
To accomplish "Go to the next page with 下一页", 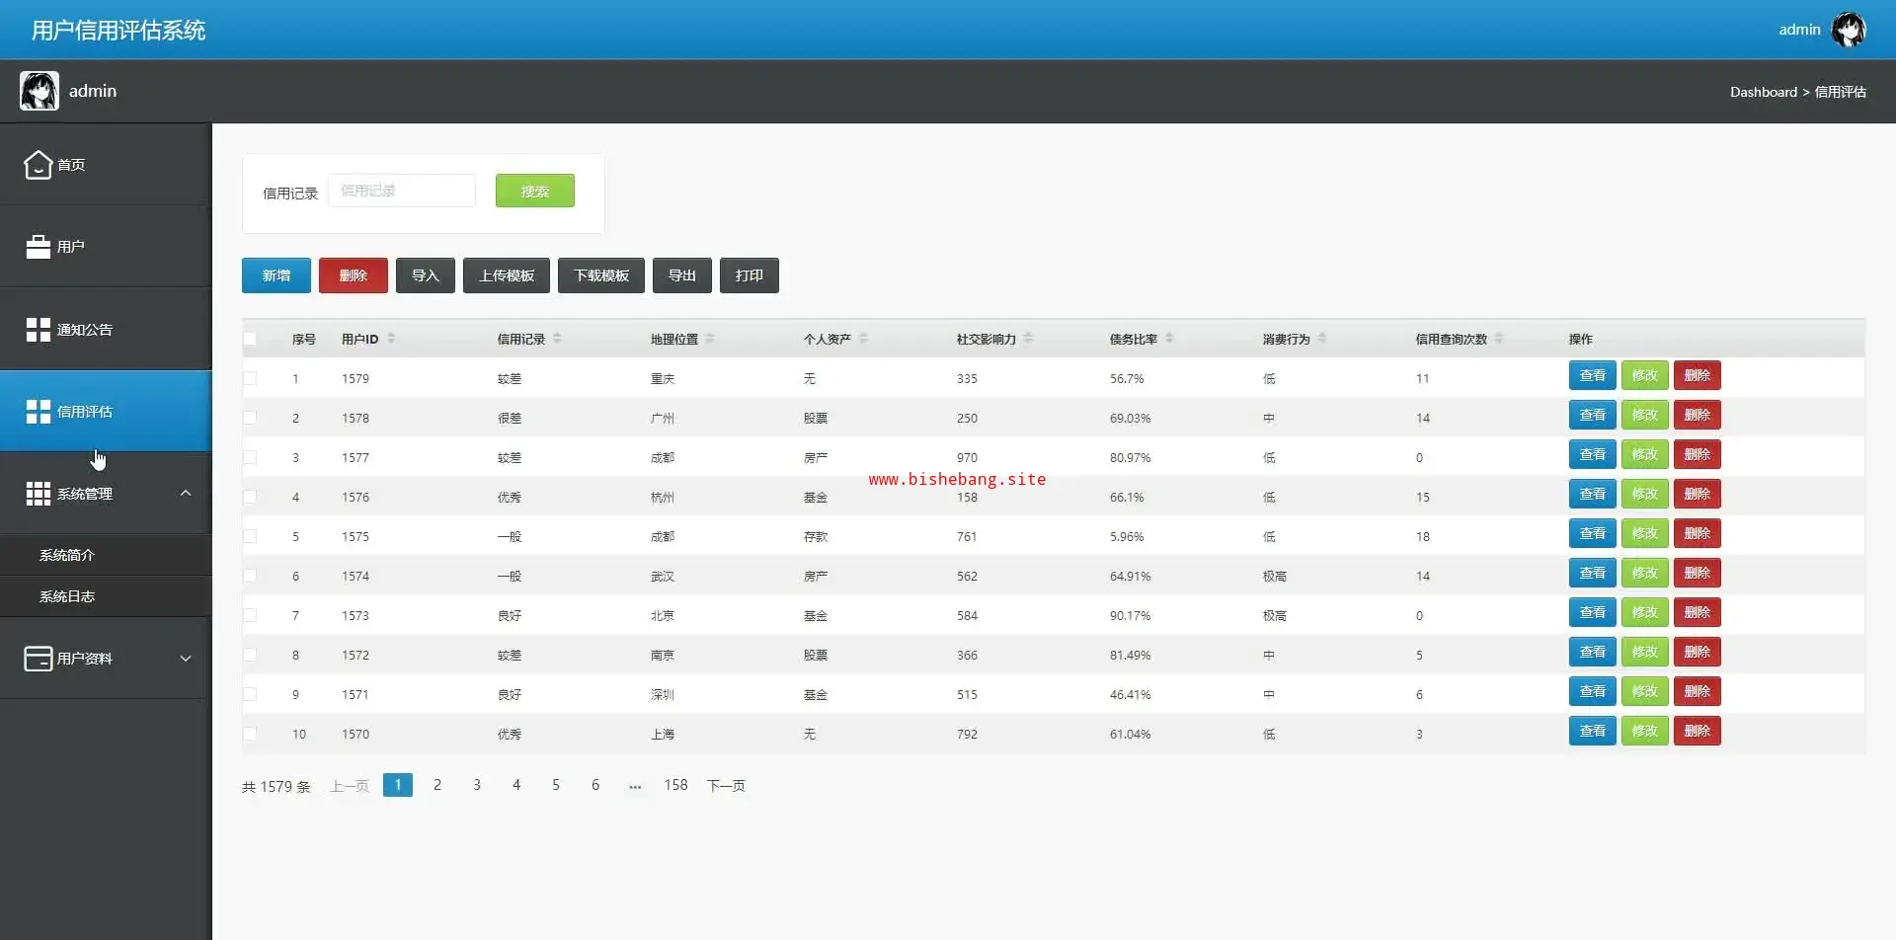I will coord(726,786).
